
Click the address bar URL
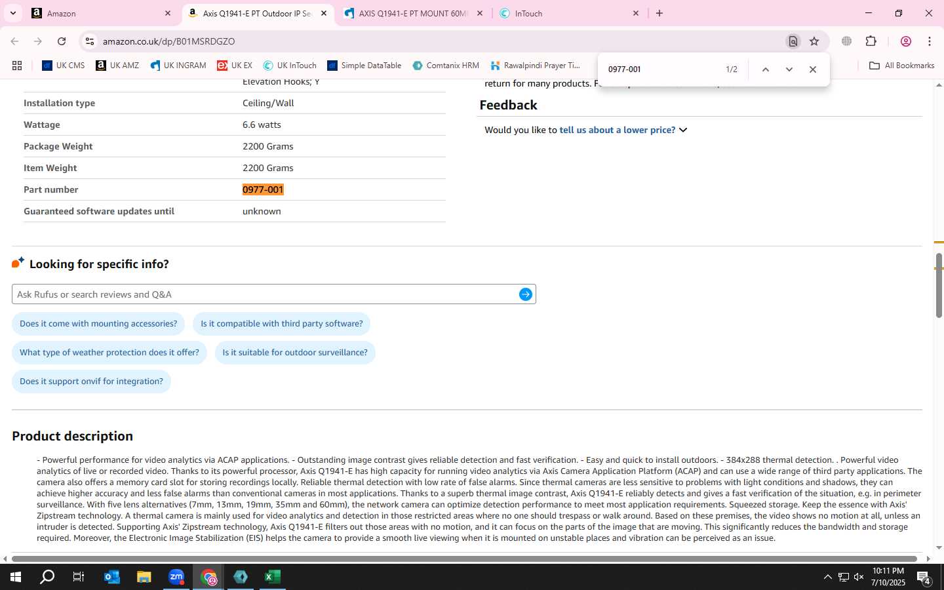168,41
